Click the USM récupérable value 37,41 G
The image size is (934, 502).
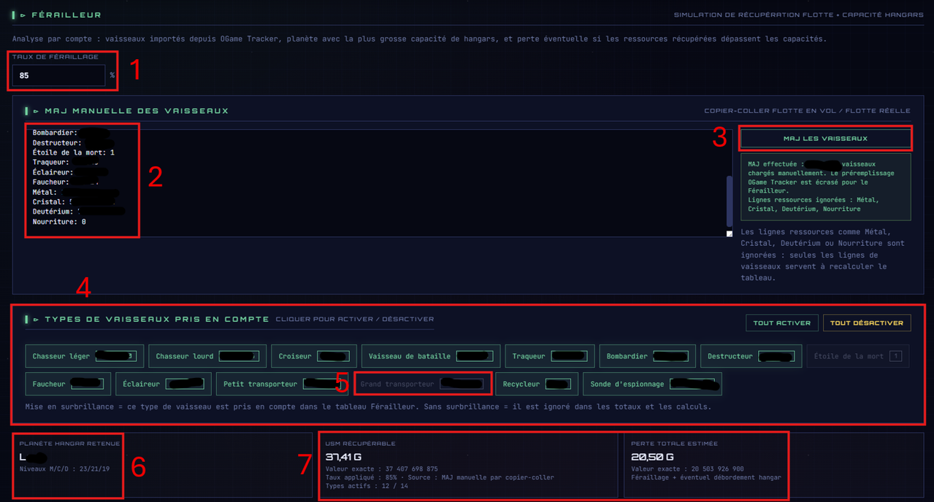pyautogui.click(x=343, y=457)
